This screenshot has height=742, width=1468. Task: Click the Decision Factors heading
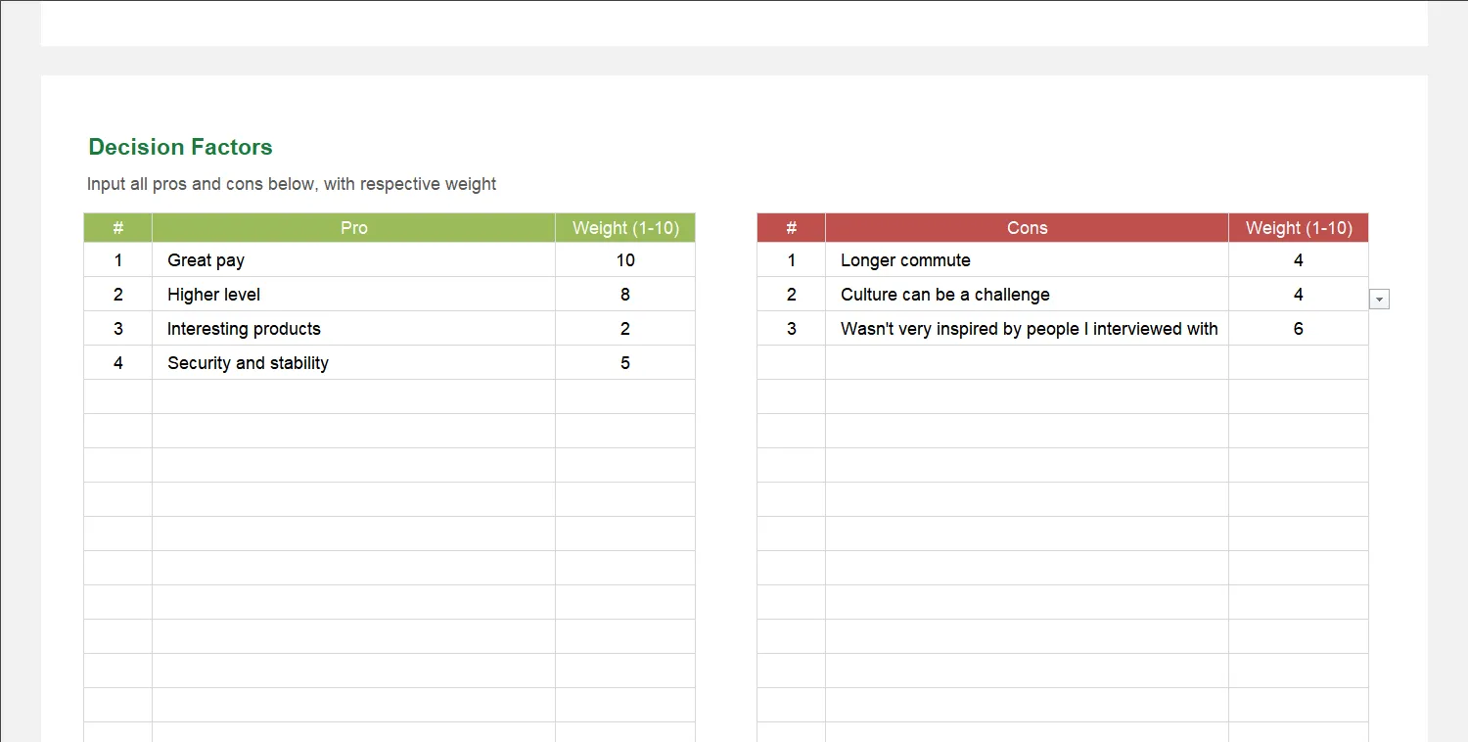[x=180, y=146]
